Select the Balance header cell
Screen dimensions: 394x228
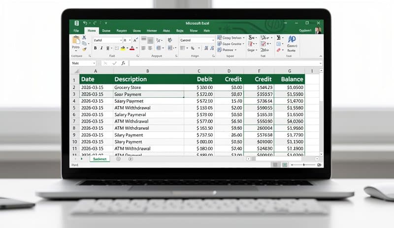click(290, 79)
